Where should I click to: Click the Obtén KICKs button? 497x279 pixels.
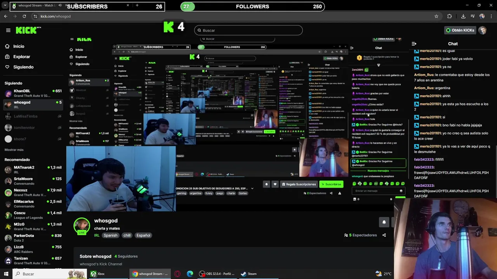[460, 30]
